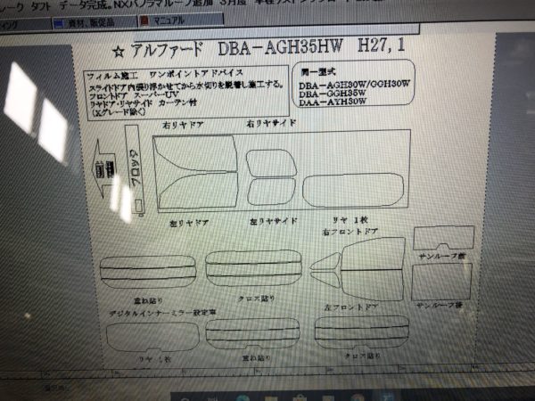Click the 右リヤサイド label
Screen dimensions: 535x401
(x=271, y=124)
